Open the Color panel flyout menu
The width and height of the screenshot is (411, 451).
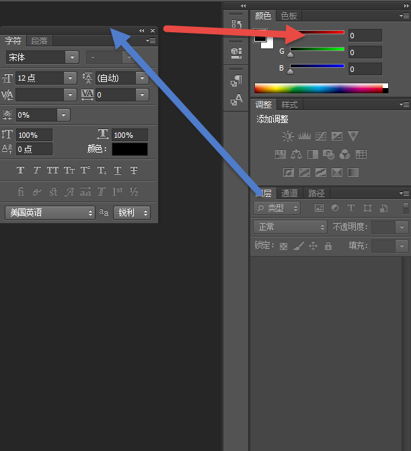click(x=405, y=16)
